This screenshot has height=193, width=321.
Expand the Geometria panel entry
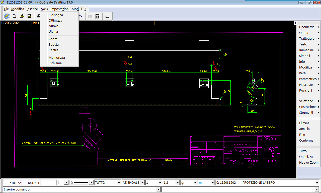309,27
